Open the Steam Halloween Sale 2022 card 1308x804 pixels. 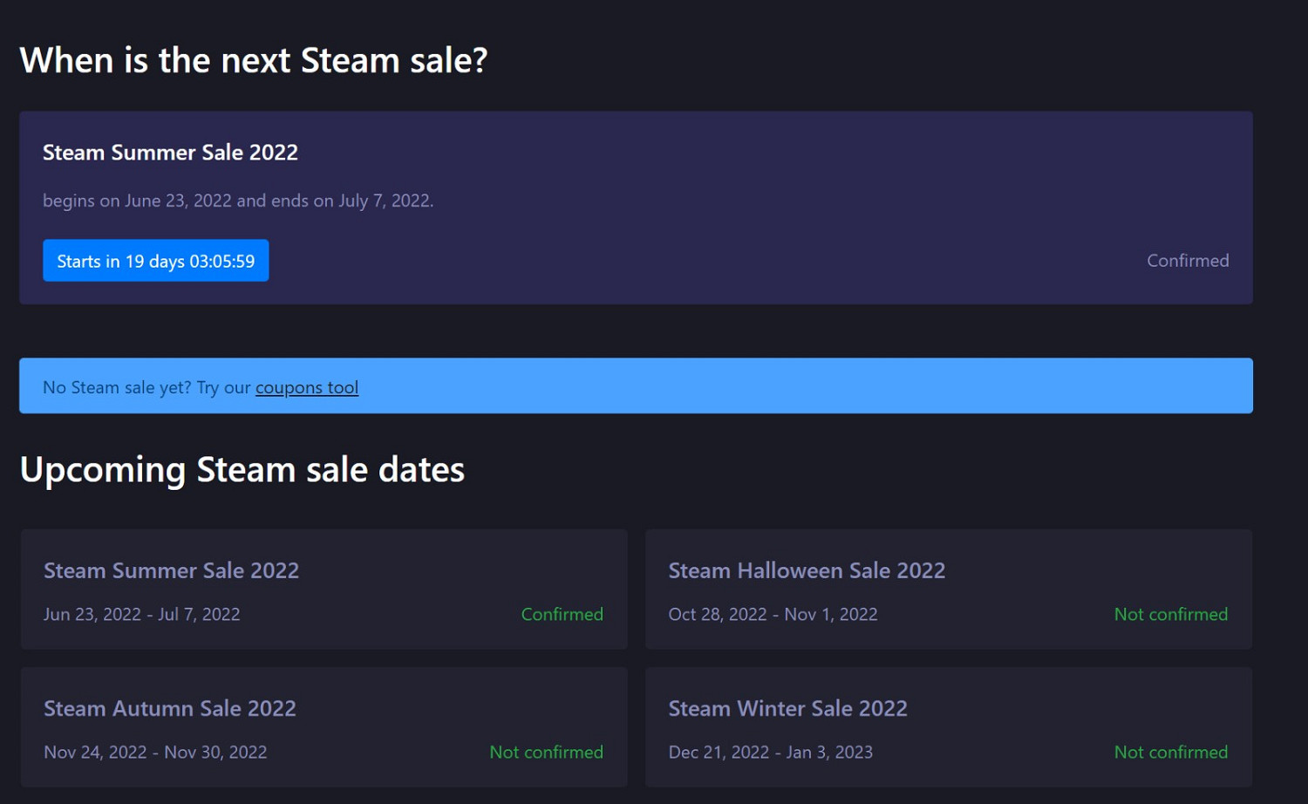click(x=949, y=589)
